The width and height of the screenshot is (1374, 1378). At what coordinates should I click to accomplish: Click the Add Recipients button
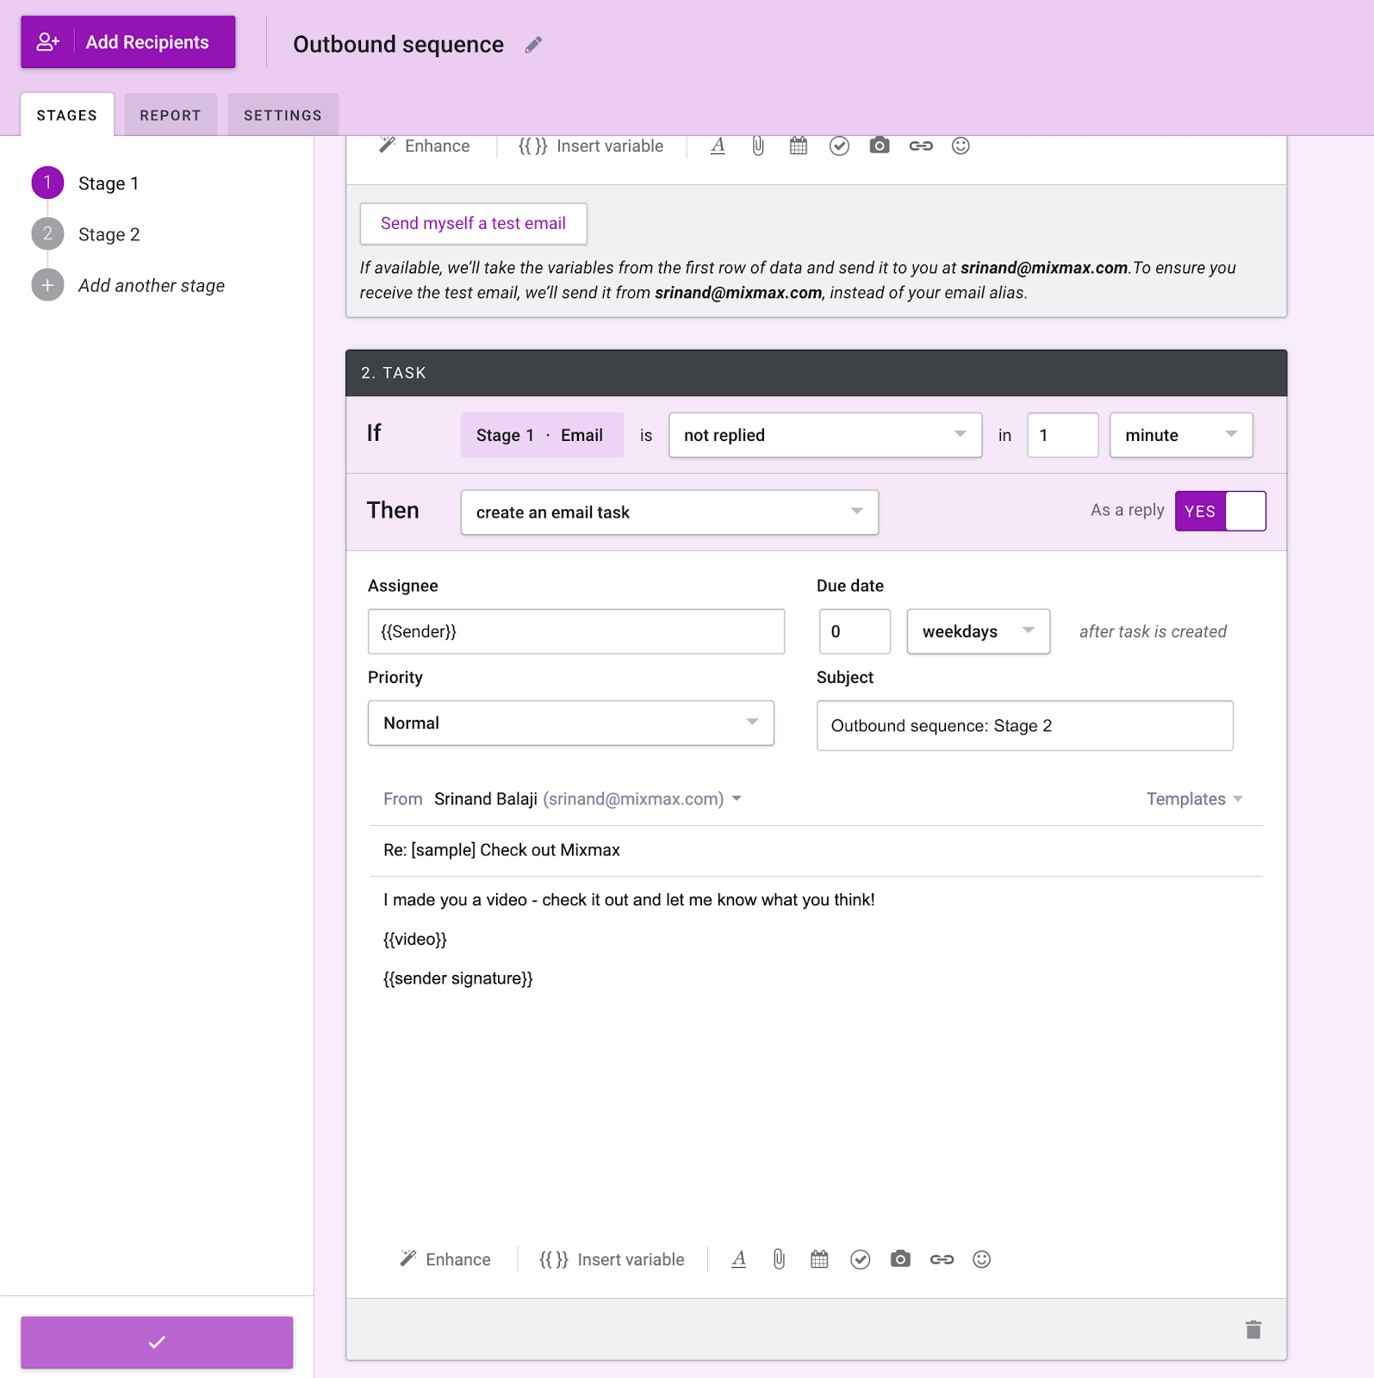128,42
